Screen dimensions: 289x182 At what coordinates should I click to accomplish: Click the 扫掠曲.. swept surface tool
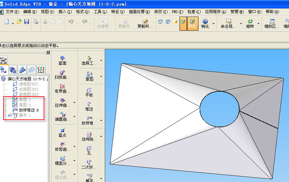point(62,75)
